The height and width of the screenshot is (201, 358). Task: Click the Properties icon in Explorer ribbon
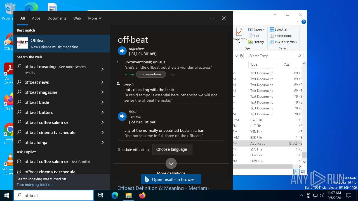click(x=239, y=32)
